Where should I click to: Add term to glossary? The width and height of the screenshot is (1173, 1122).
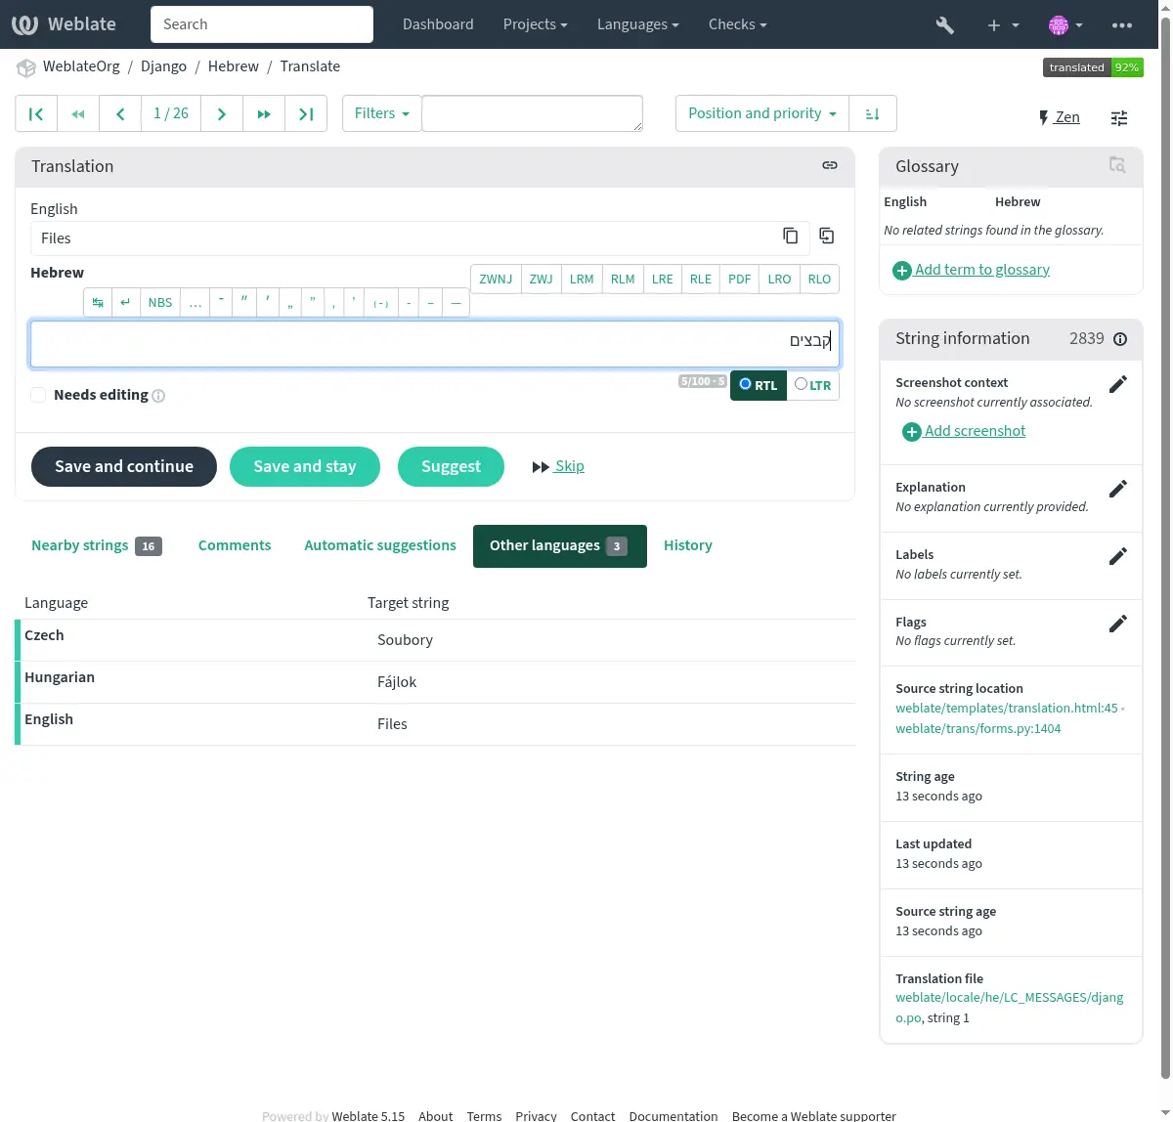(972, 270)
